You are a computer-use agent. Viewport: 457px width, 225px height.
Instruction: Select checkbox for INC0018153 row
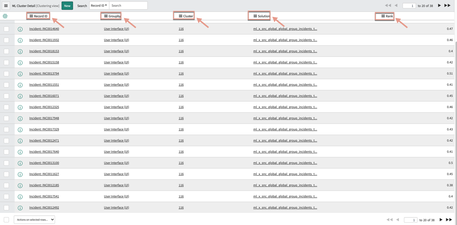[x=6, y=51]
